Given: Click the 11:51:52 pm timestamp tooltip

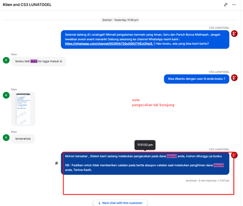Looking at the screenshot, I should (145, 145).
